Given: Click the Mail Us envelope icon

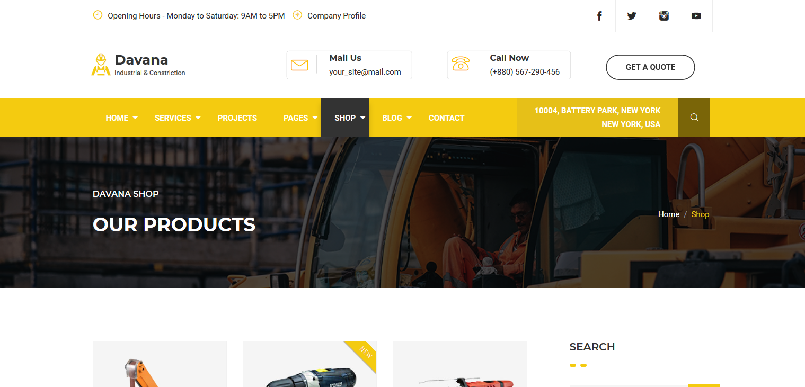Looking at the screenshot, I should (300, 65).
